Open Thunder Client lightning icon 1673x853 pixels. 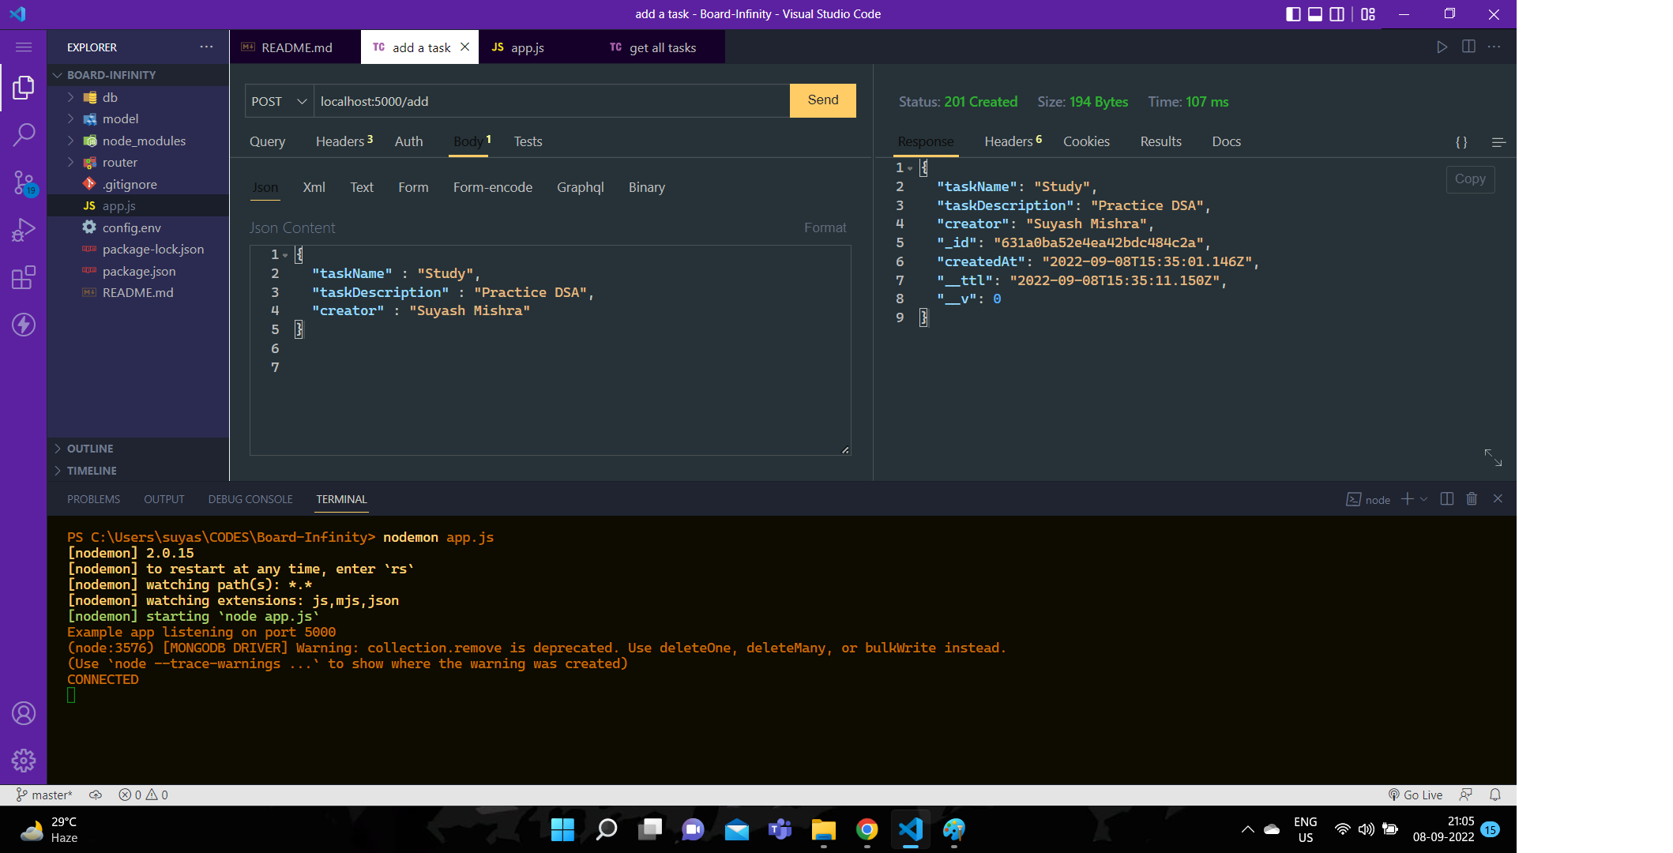(x=24, y=325)
